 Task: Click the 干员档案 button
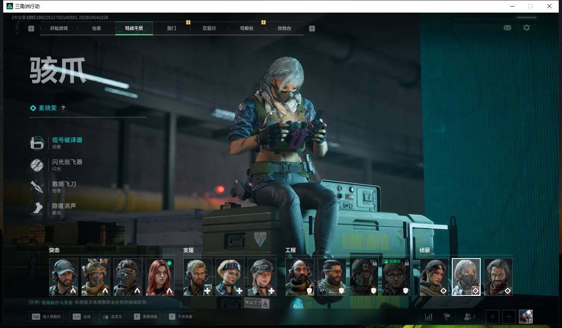[181, 317]
